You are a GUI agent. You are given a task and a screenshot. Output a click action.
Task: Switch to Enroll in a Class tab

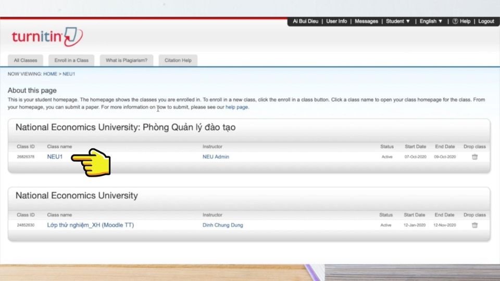click(71, 60)
